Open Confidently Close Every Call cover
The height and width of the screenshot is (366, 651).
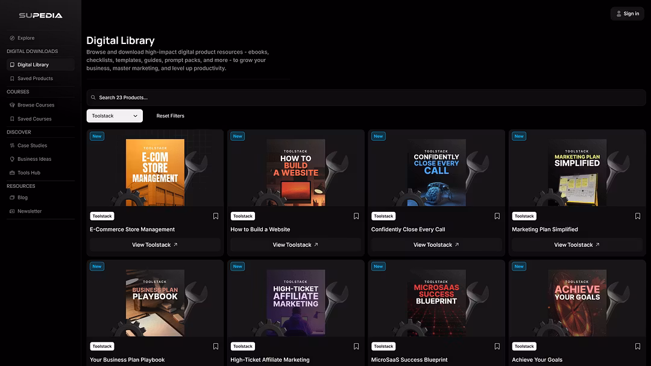(436, 172)
